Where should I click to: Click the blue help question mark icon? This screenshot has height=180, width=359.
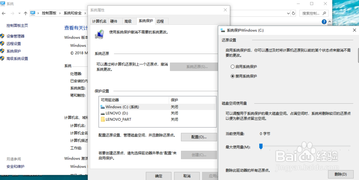(324, 22)
